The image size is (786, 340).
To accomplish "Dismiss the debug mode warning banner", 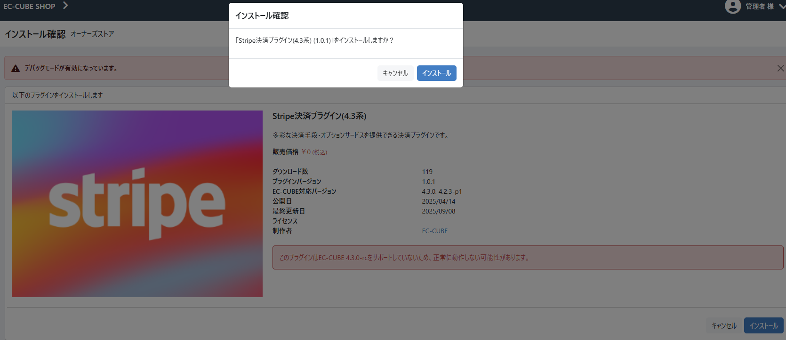I will click(x=780, y=68).
